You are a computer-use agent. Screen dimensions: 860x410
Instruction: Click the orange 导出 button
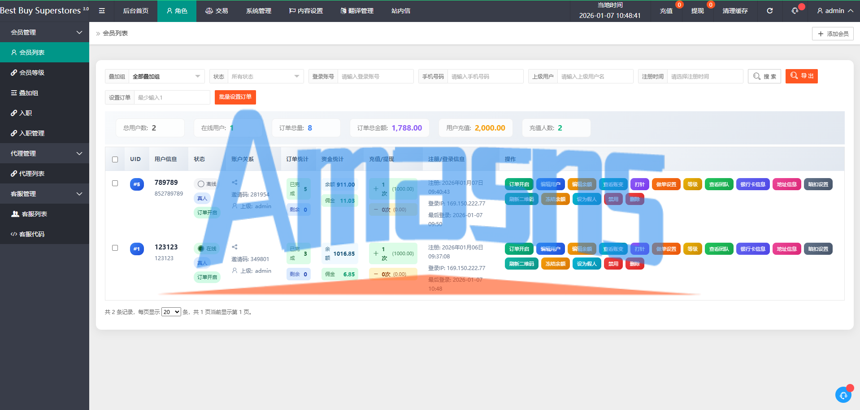tap(802, 76)
